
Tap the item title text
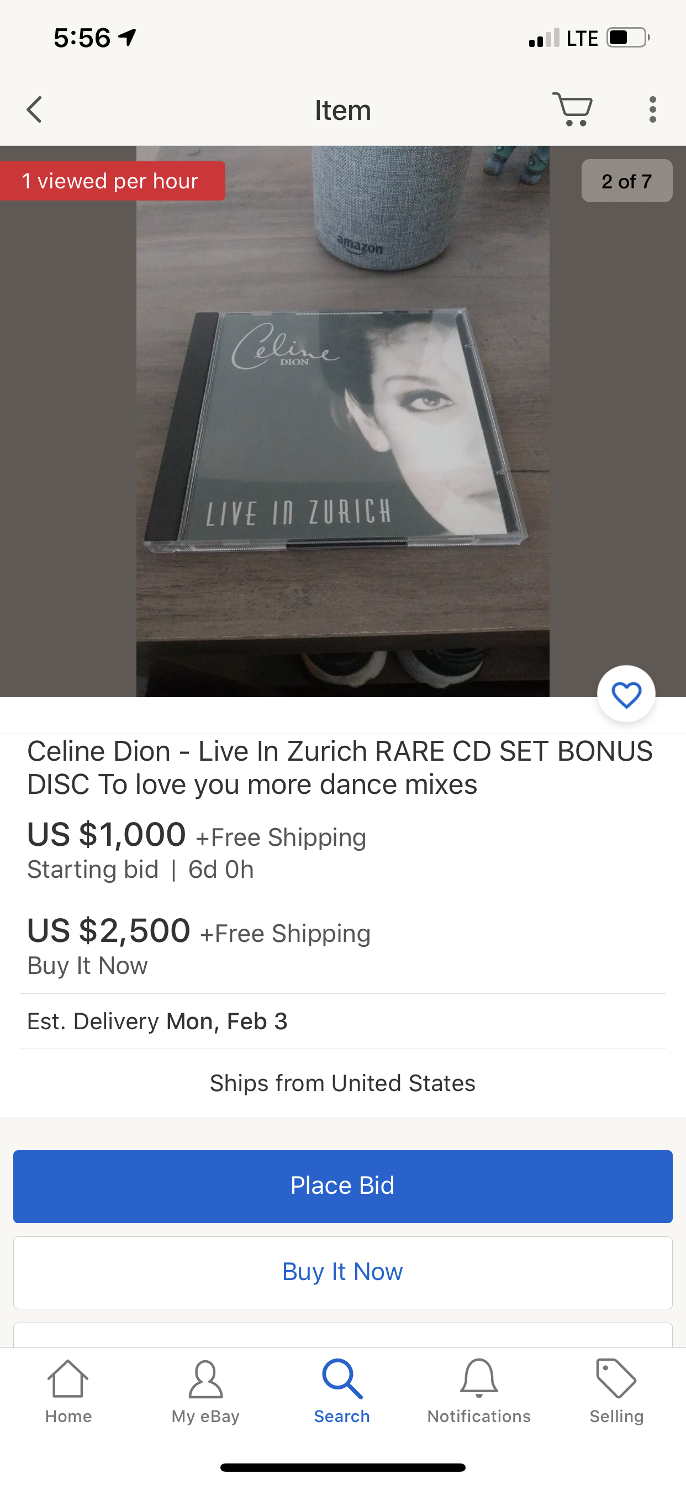(340, 767)
